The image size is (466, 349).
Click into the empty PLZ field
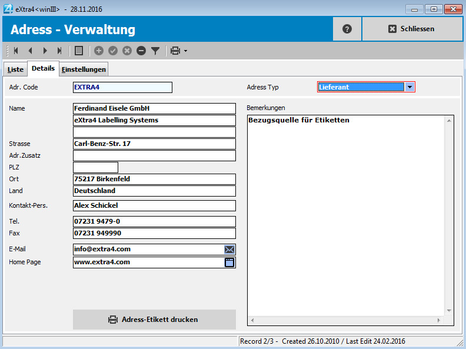[95, 168]
